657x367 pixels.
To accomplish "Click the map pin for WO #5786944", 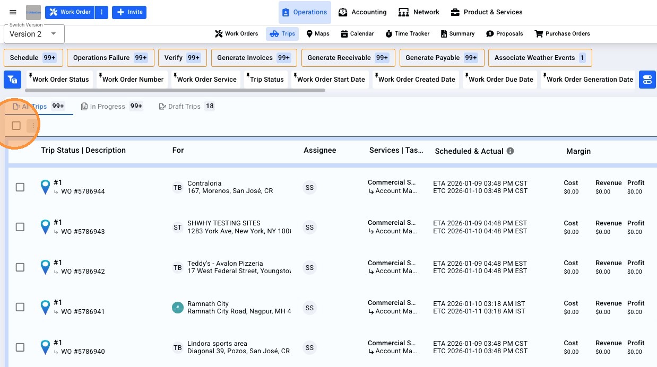I will [46, 187].
